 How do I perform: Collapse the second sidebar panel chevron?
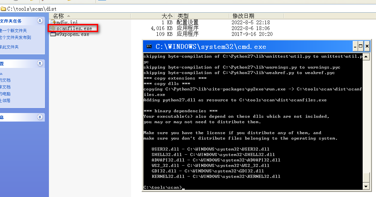pos(40,64)
